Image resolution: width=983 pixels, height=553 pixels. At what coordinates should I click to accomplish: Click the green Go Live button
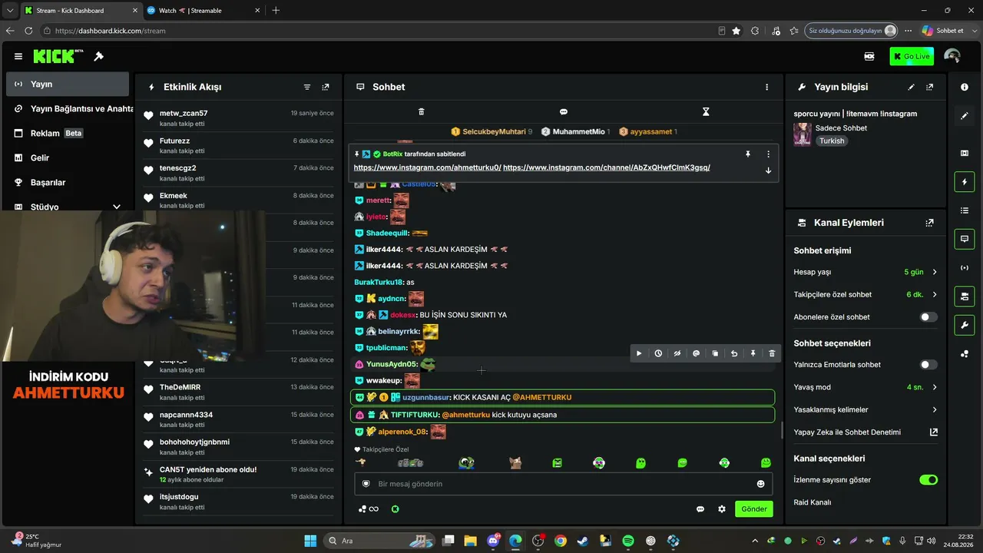912,56
